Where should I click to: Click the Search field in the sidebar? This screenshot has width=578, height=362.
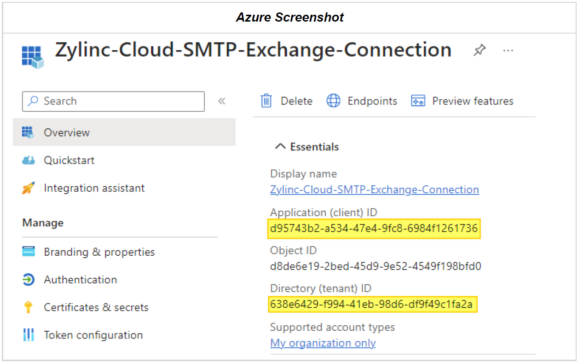pyautogui.click(x=113, y=101)
